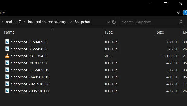Image resolution: width=187 pixels, height=106 pixels.
Task: Sort files by Size column
Action: (160, 32)
